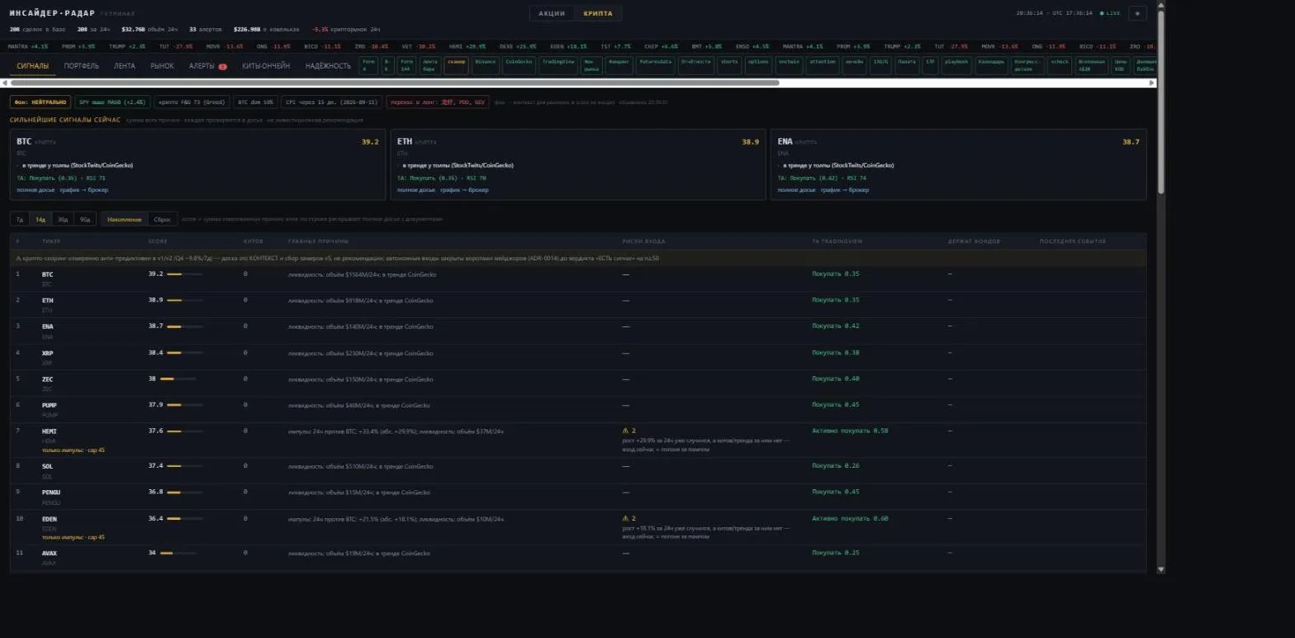Open the attention quick link
Viewport: 1295px width, 638px height.
[x=823, y=66]
